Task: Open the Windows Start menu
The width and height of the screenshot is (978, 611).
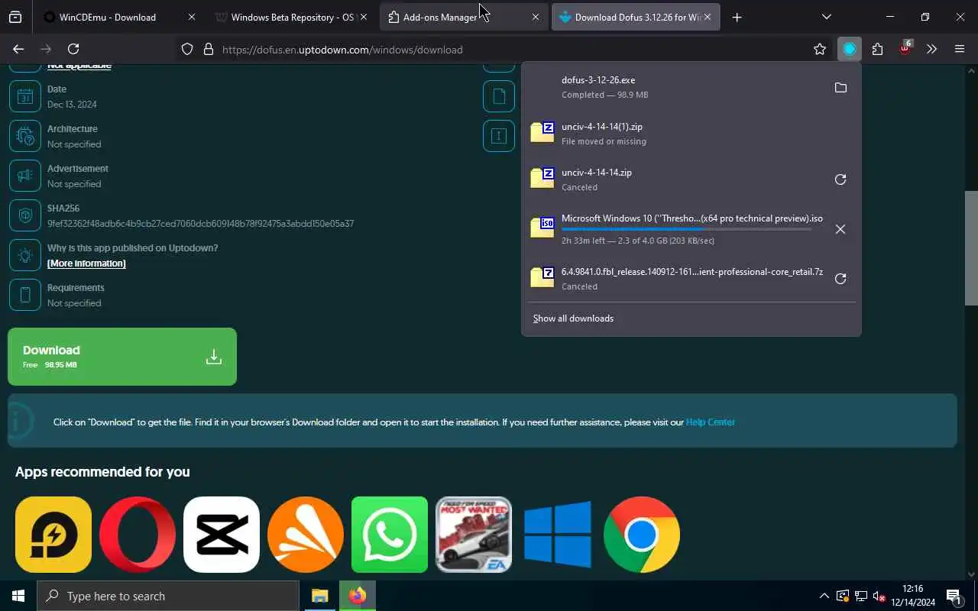Action: coord(18,596)
